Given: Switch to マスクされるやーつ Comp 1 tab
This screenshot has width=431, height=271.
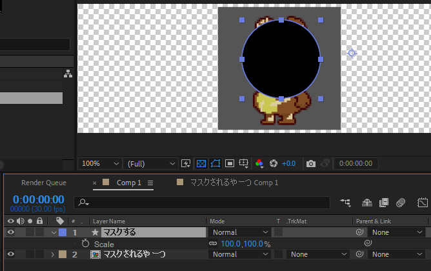Looking at the screenshot, I should pyautogui.click(x=234, y=183).
